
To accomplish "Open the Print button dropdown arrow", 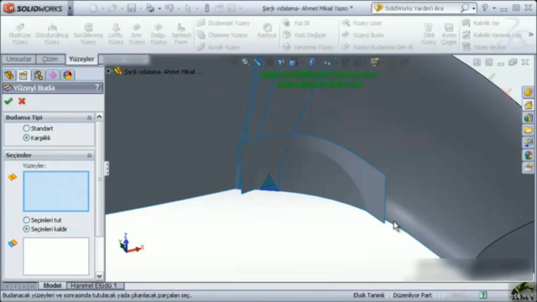I will 159,8.
